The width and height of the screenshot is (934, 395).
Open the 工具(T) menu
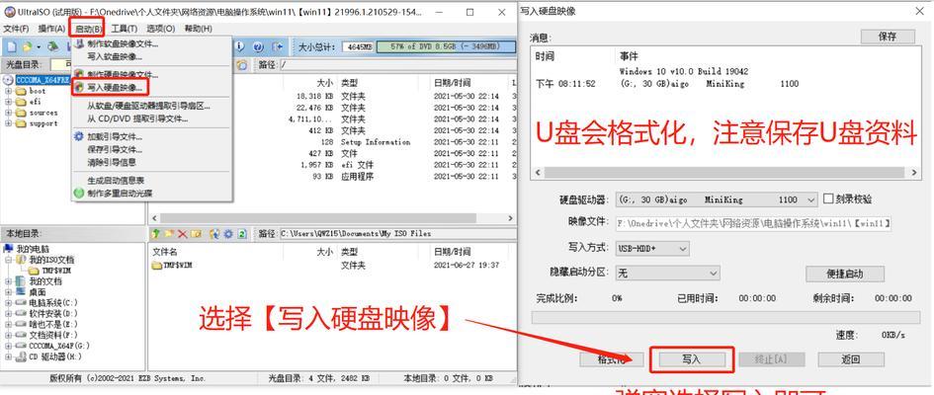(124, 29)
